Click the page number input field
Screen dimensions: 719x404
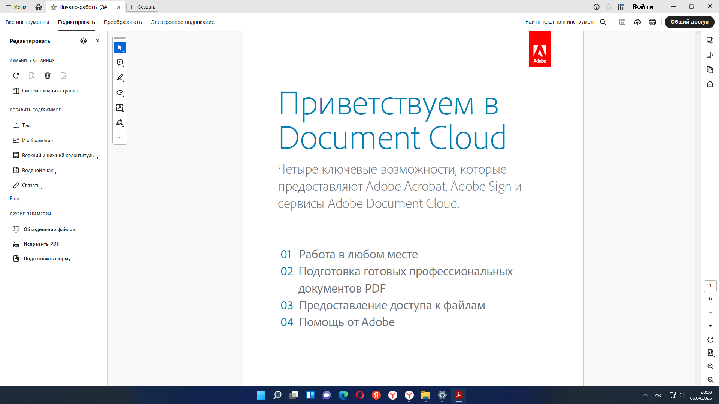pyautogui.click(x=710, y=286)
